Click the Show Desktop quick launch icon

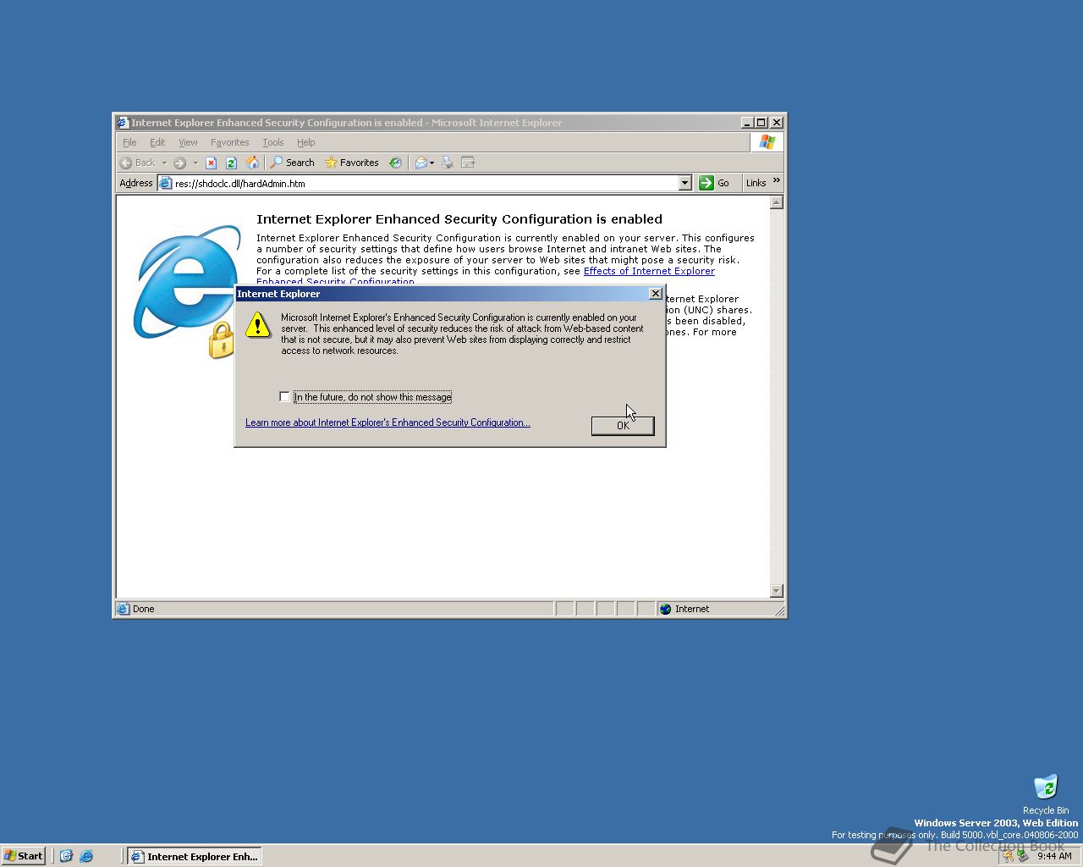[x=66, y=856]
